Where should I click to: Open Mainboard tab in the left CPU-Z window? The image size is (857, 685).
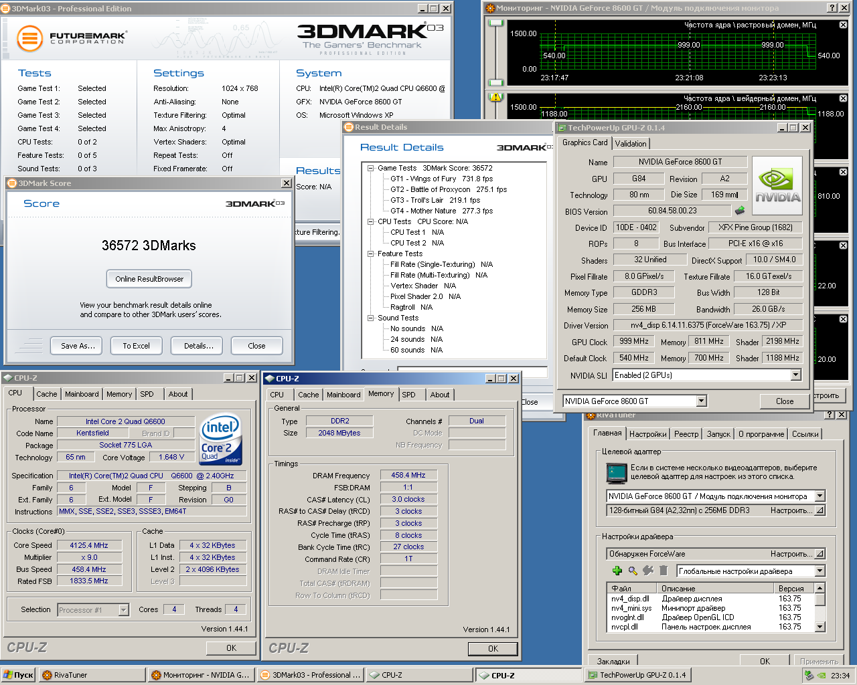tap(82, 394)
